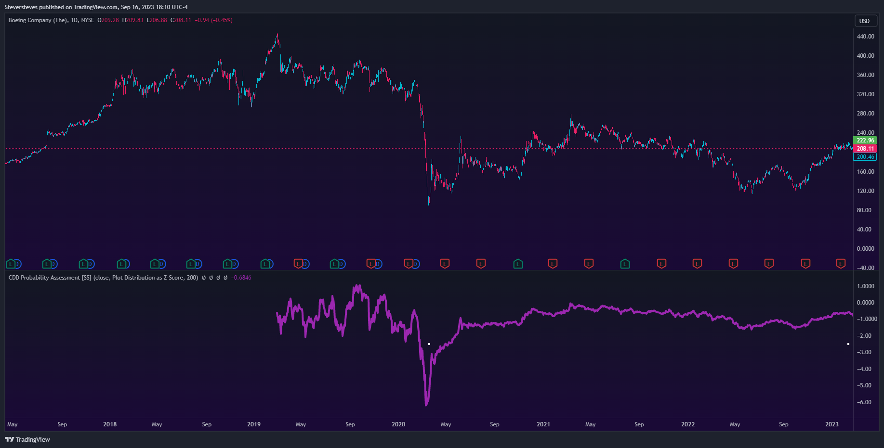Click red earnings marker just after the 2020 label
This screenshot has height=448, width=884.
tap(409, 264)
